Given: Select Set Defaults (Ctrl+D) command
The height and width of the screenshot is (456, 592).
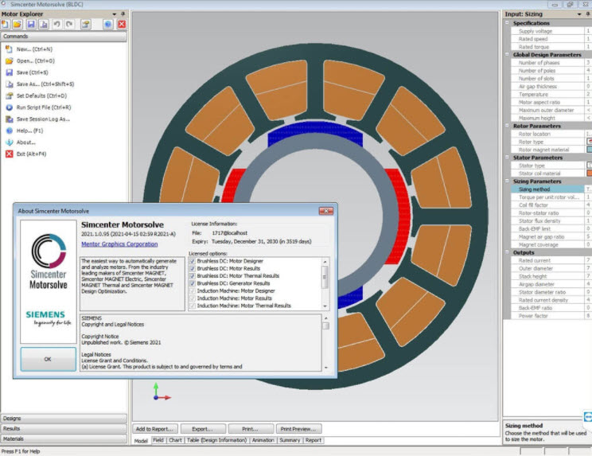Looking at the screenshot, I should point(41,95).
